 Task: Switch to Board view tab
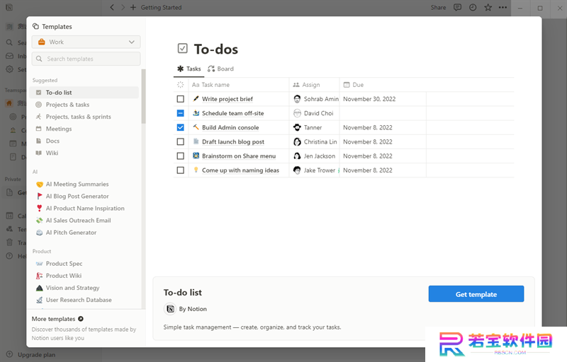coord(220,69)
